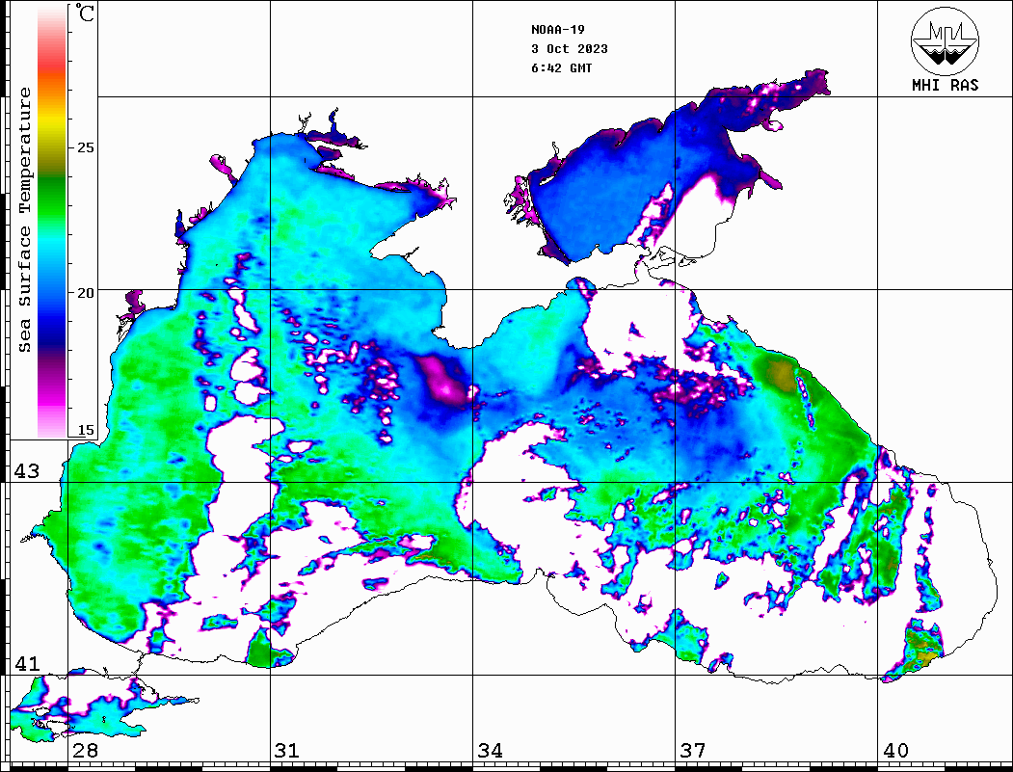Click longitude label '40'
The width and height of the screenshot is (1013, 772).
[x=895, y=751]
